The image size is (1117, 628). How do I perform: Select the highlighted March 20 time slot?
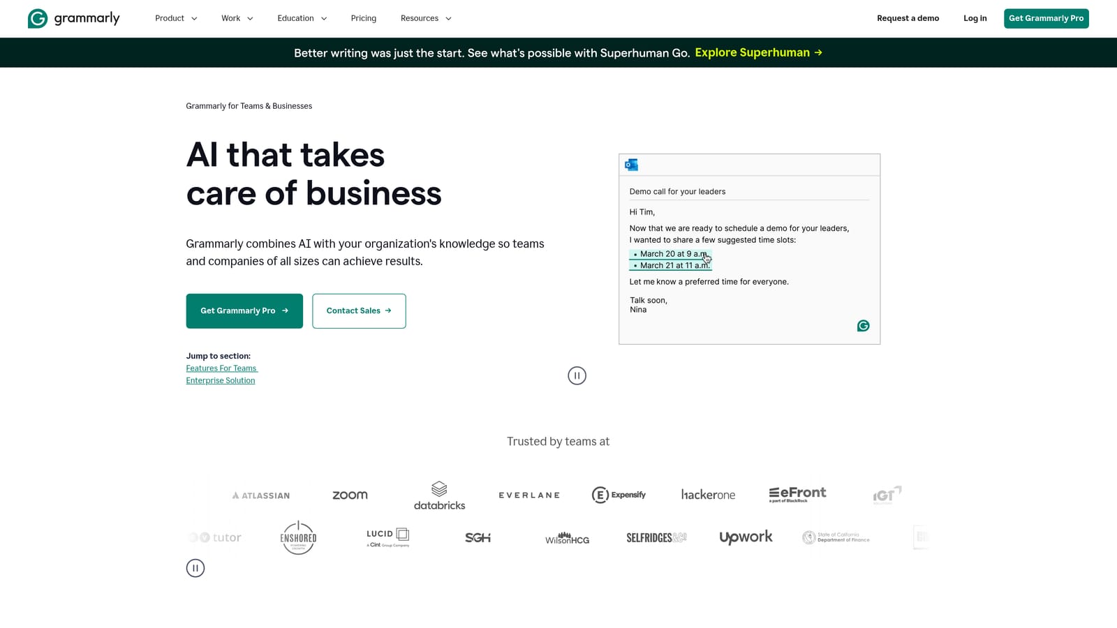pos(670,254)
